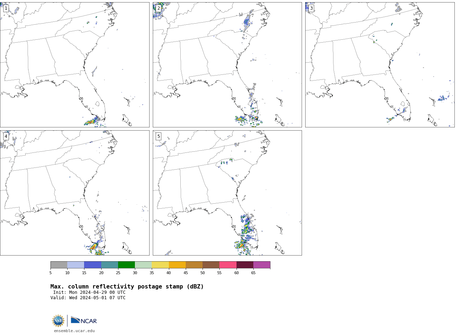Click the teal 20-25 dBZ swatch
This screenshot has height=335, width=458.
(109, 265)
